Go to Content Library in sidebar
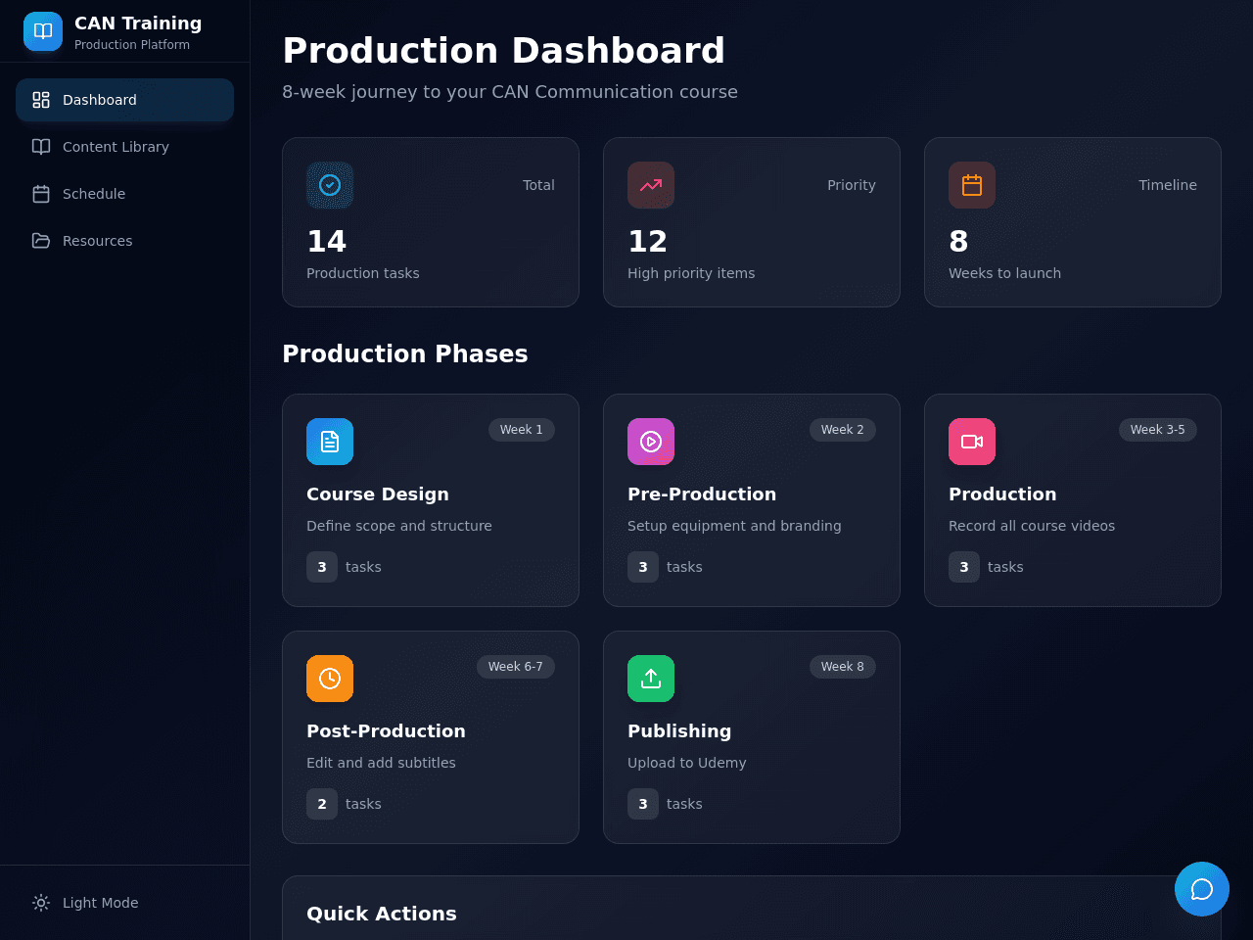Screen dimensions: 1253x940 click(x=124, y=147)
